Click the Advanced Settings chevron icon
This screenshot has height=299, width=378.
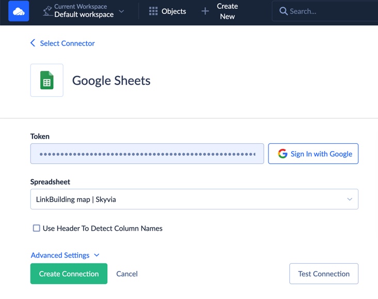click(x=97, y=255)
